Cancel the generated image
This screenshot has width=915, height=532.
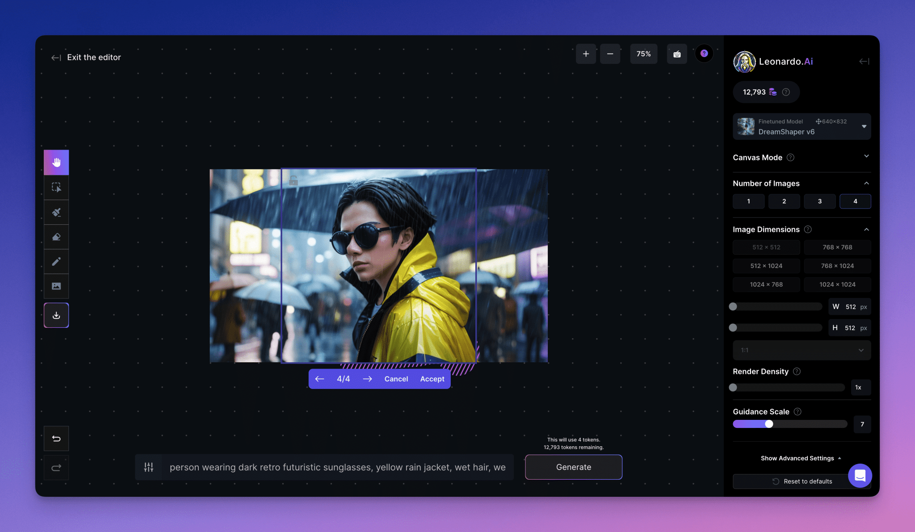coord(396,379)
